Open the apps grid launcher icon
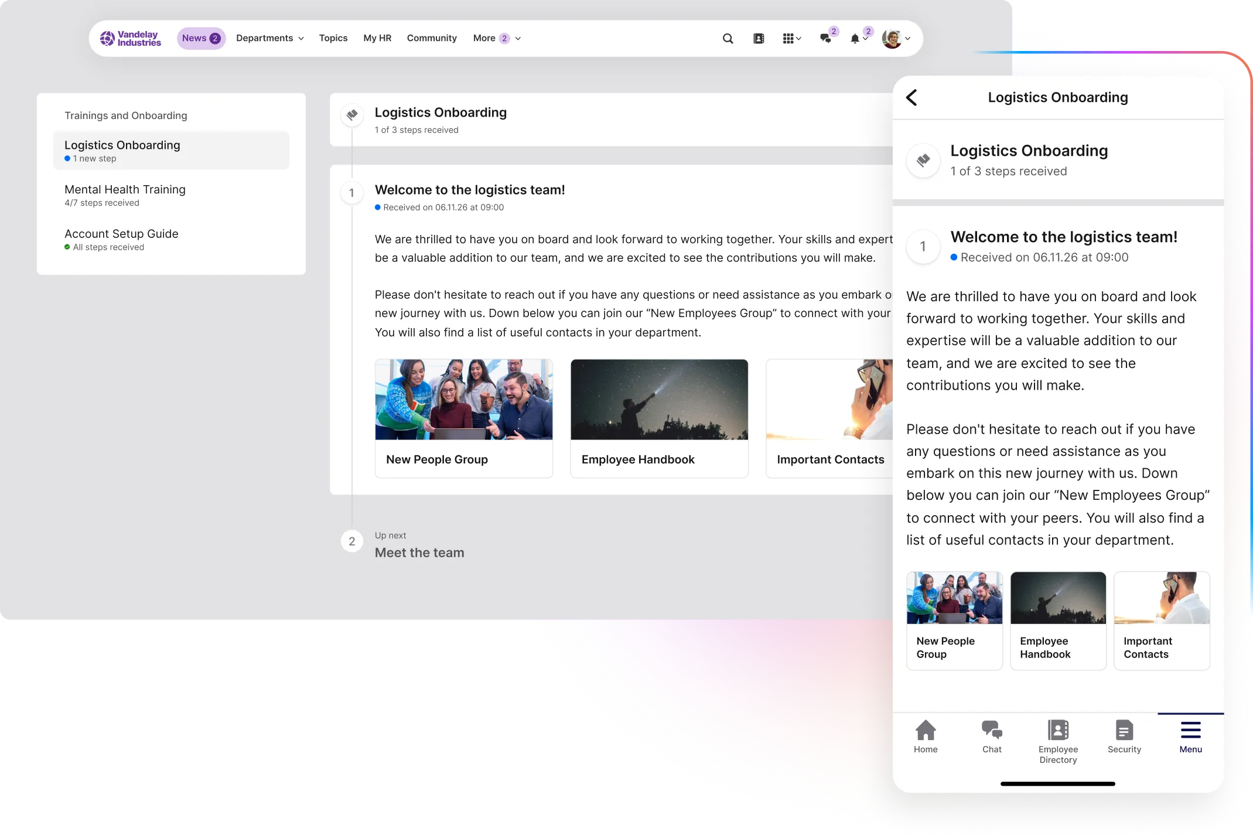This screenshot has height=835, width=1253. (790, 38)
